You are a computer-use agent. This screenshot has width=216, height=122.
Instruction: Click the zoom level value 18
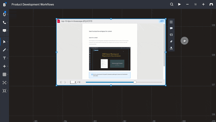195,4
